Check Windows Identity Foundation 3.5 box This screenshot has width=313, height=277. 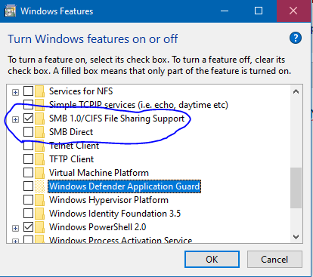point(28,214)
